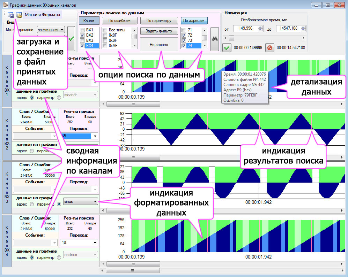Click green checkmark in the Вид panel

[71, 38]
